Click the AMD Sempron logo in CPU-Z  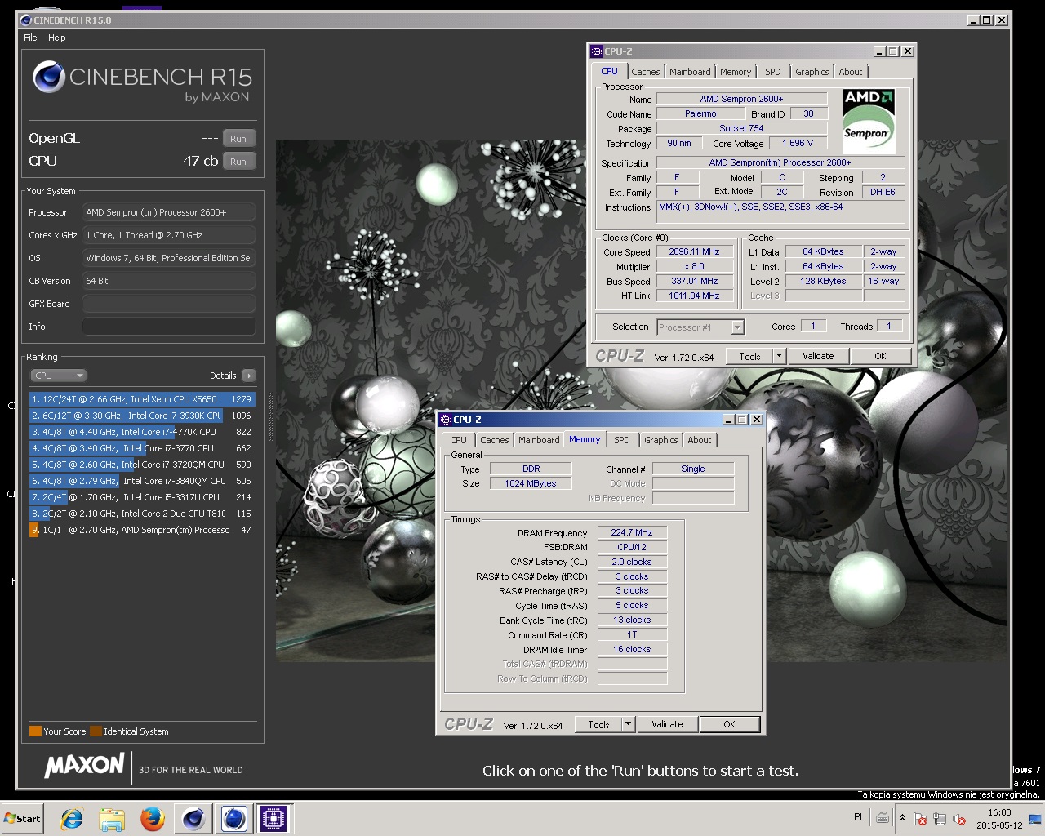point(868,121)
